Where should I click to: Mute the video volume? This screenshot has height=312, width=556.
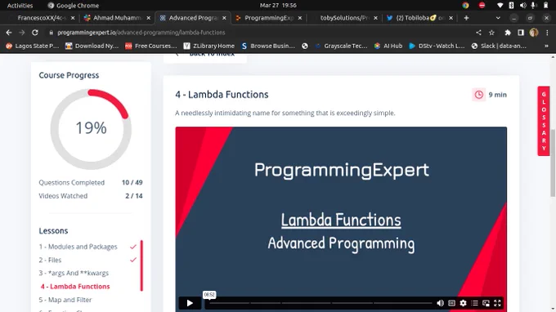coord(440,303)
